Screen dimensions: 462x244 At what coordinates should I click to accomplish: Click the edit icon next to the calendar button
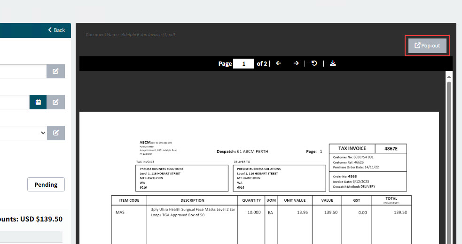click(55, 102)
